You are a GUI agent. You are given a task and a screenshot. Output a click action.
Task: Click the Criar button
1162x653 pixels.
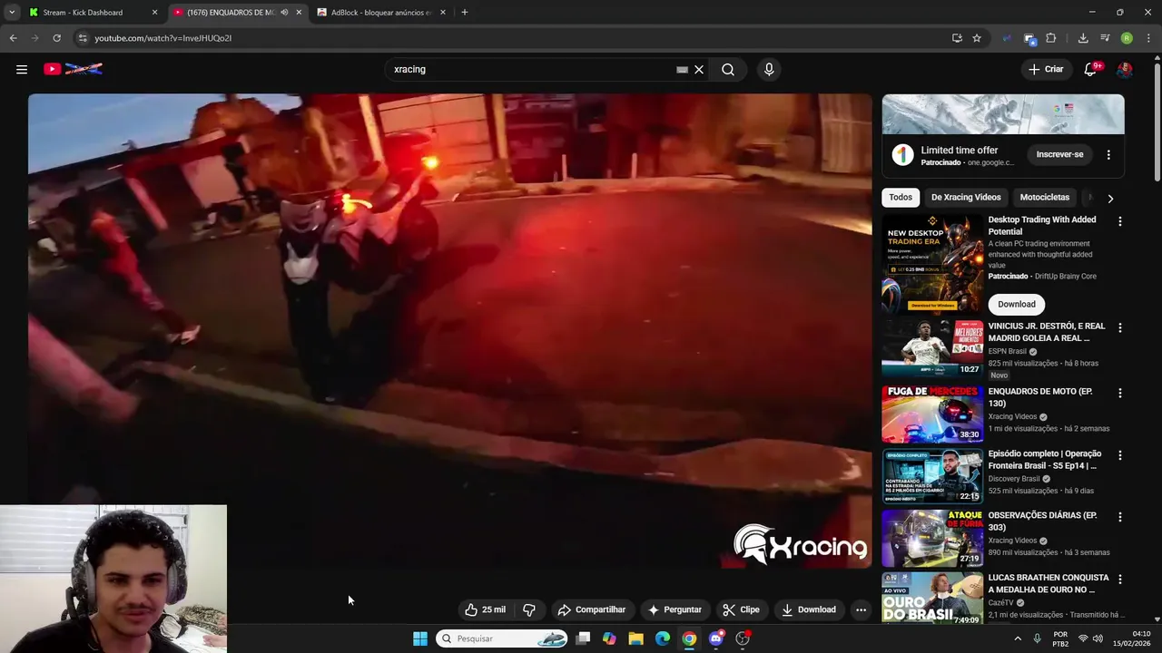tap(1046, 69)
